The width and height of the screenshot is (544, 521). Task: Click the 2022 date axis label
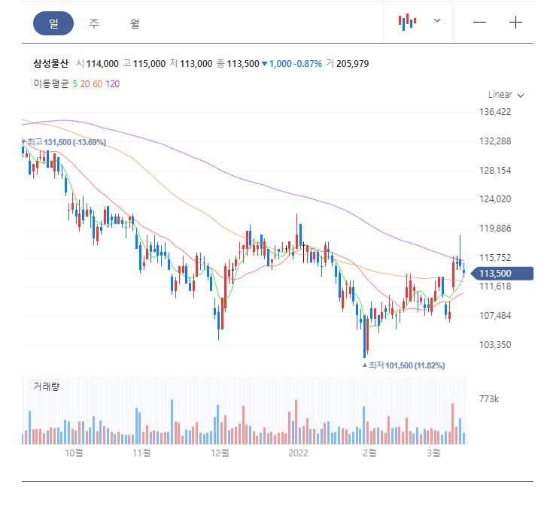point(298,453)
